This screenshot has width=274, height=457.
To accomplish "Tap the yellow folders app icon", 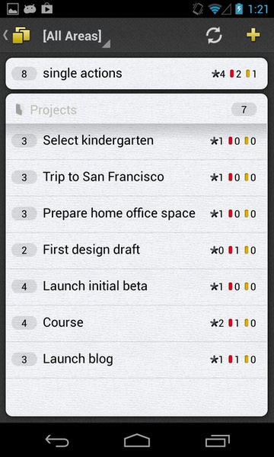I will coord(21,35).
